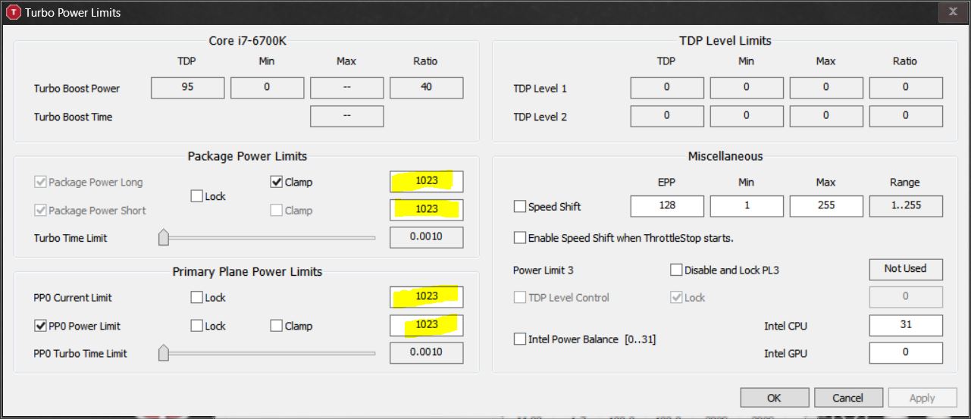
Task: Click the TDP Level Control value field
Action: 906,297
